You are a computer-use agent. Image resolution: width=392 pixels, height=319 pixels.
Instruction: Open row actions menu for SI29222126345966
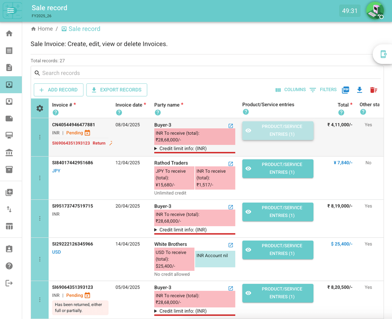click(x=40, y=259)
